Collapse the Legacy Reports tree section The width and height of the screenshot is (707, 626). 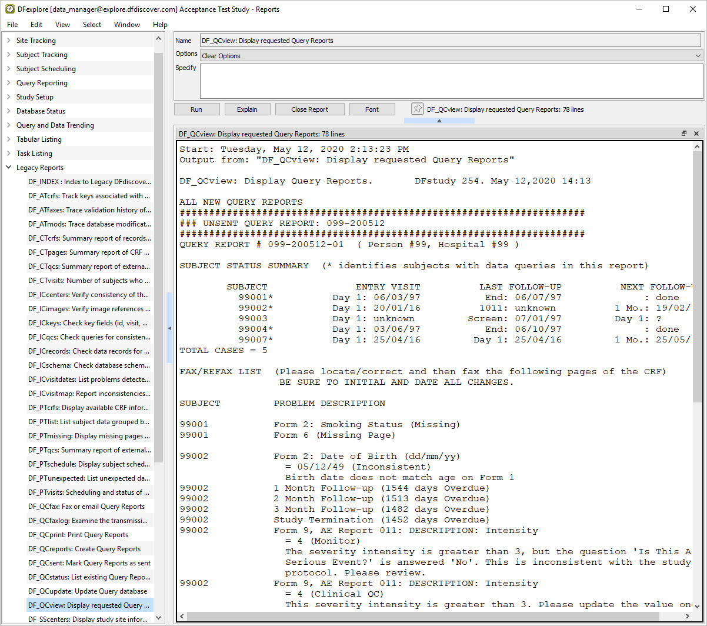click(9, 168)
